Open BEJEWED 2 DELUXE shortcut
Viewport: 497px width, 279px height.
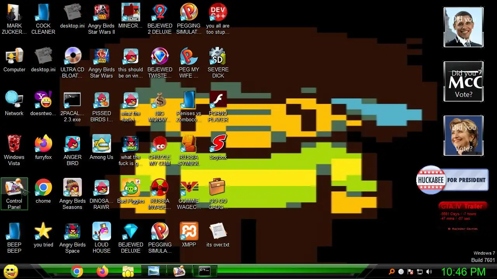coord(160,19)
